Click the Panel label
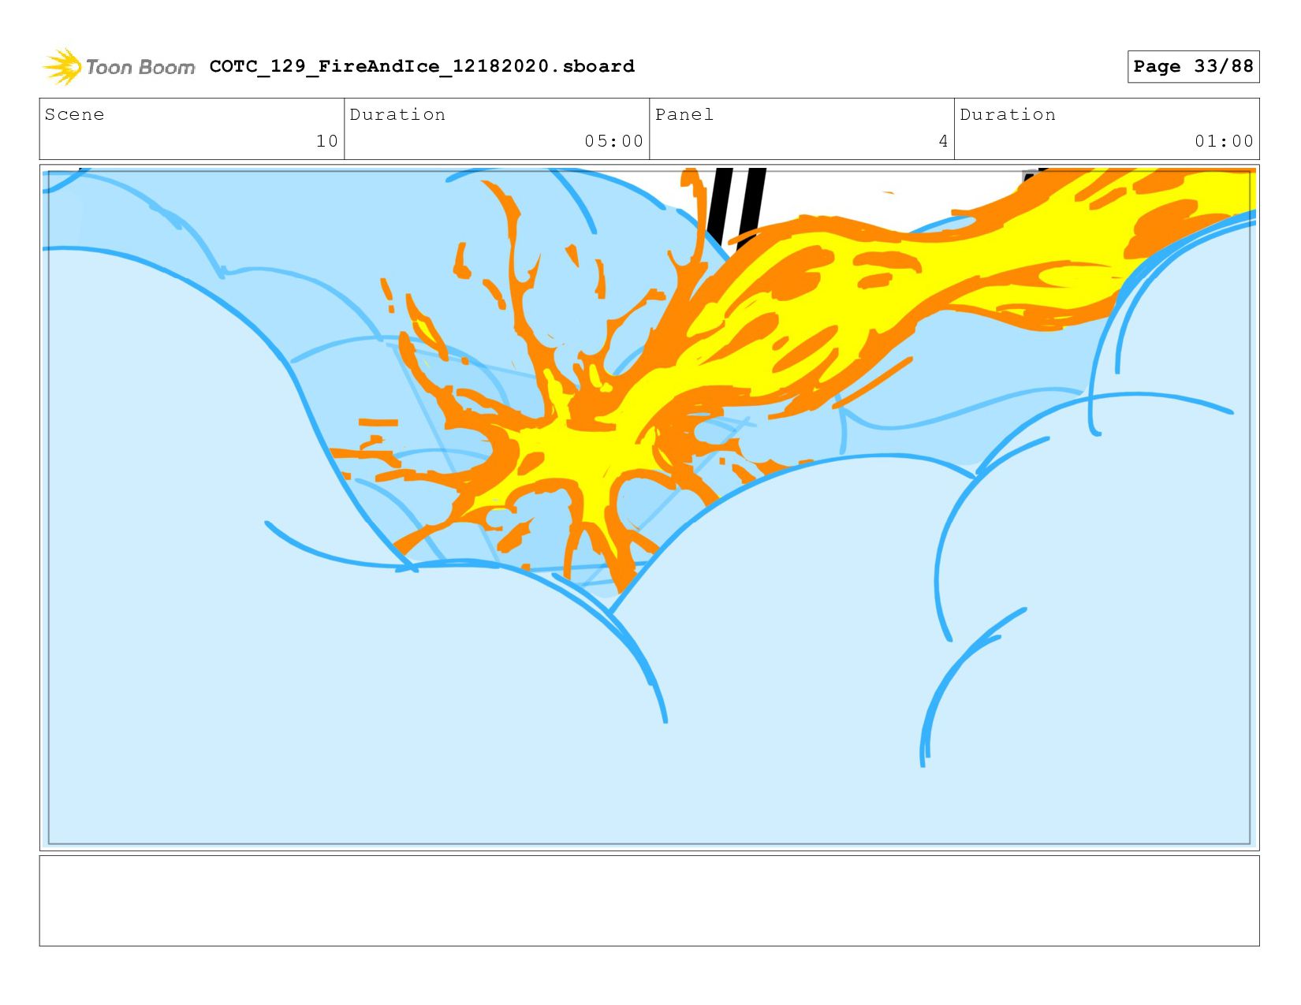1301x1005 pixels. pos(684,114)
